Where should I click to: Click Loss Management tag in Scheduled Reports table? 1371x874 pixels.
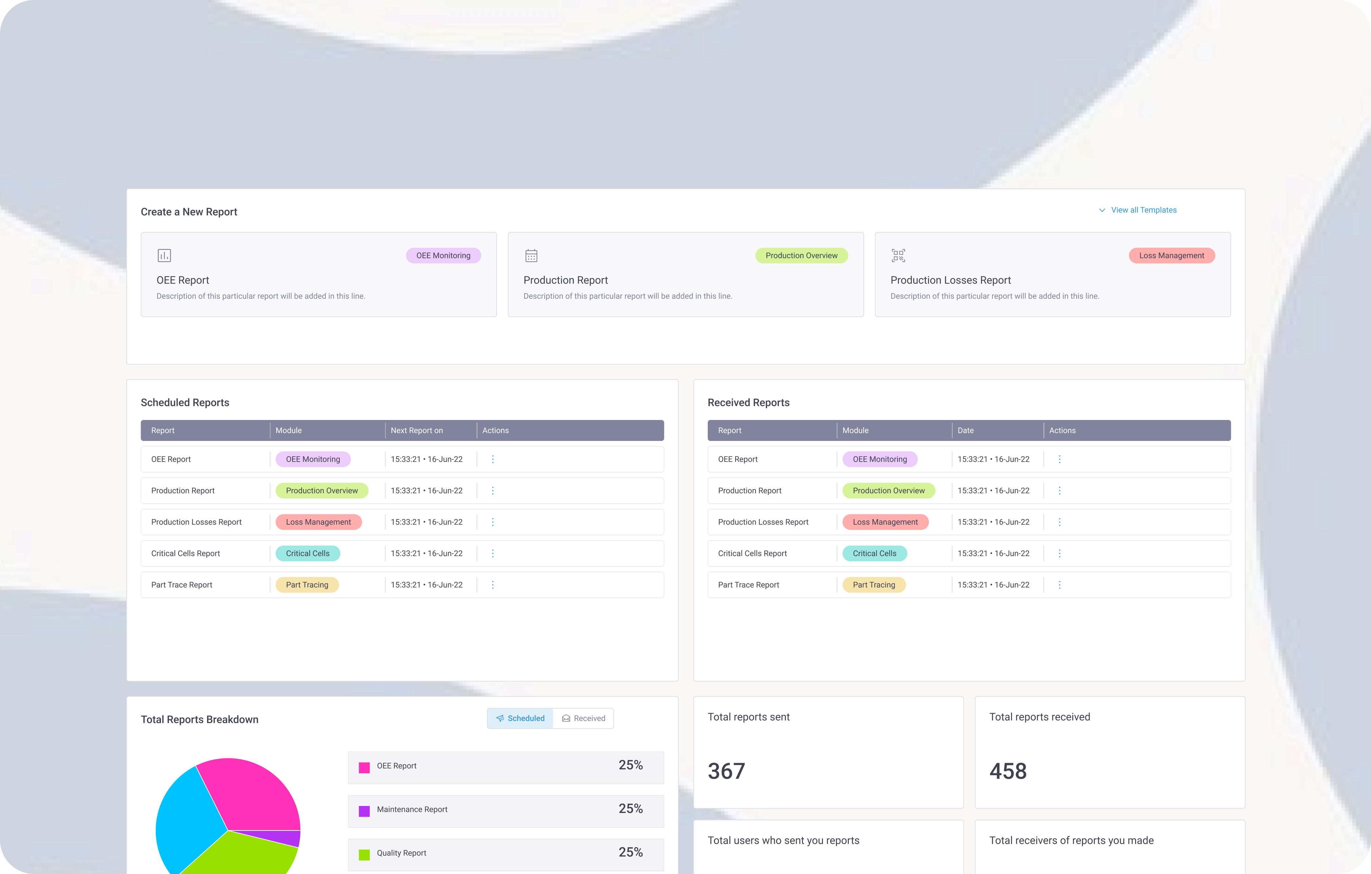[x=318, y=522]
